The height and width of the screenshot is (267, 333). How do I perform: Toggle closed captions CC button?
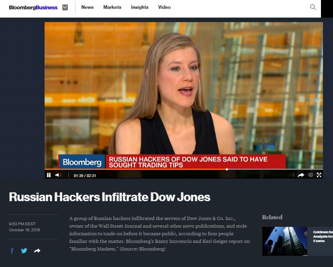tap(311, 175)
